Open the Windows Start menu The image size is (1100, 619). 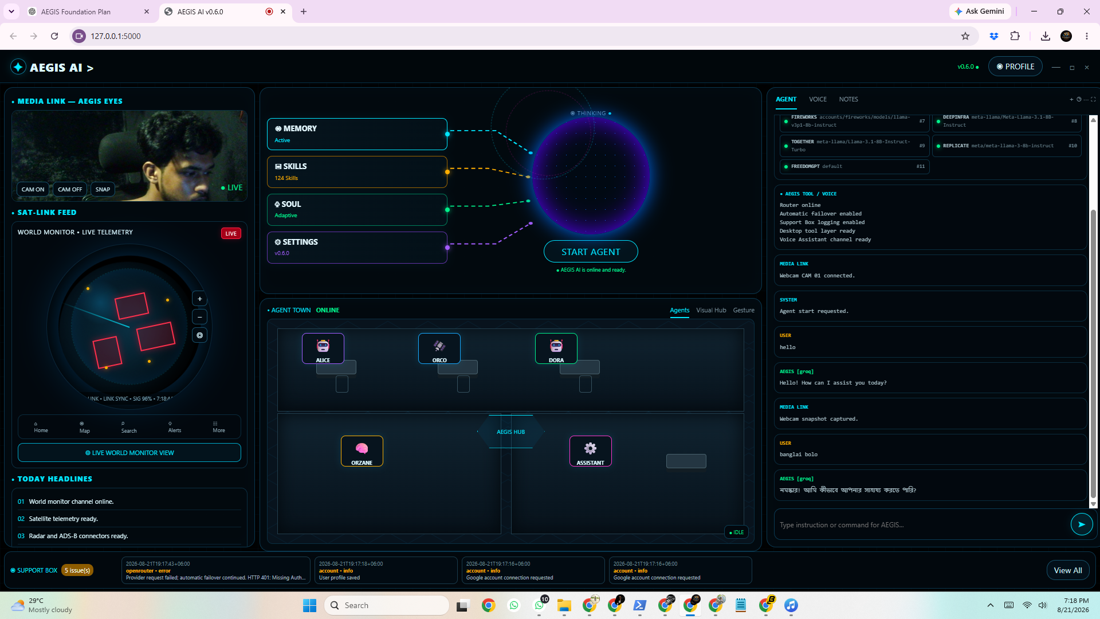pos(309,605)
